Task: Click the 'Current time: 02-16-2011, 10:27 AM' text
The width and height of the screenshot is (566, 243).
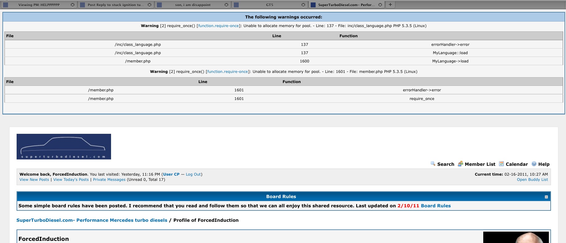Action: pyautogui.click(x=511, y=174)
